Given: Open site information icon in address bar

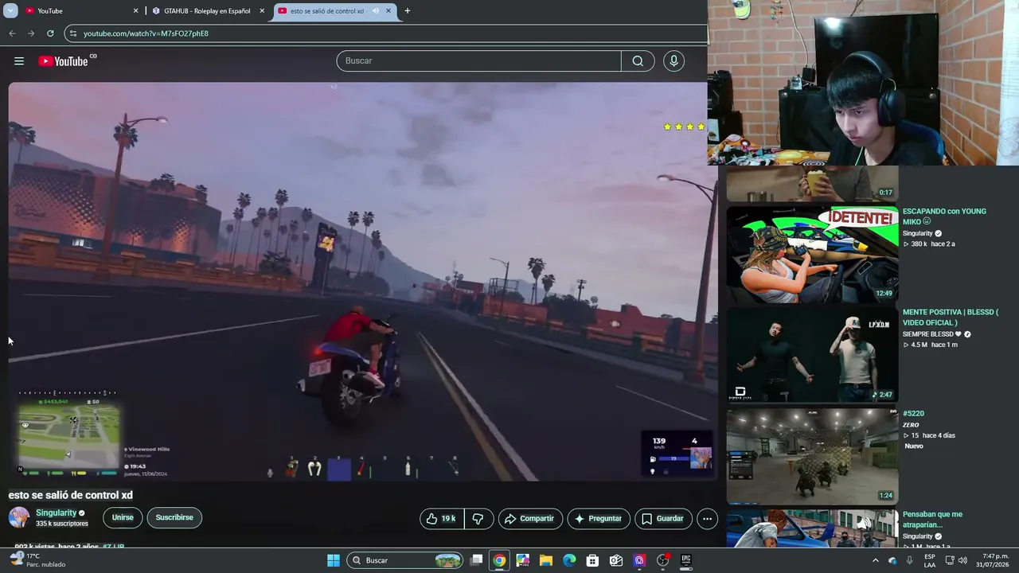Looking at the screenshot, I should [x=73, y=33].
